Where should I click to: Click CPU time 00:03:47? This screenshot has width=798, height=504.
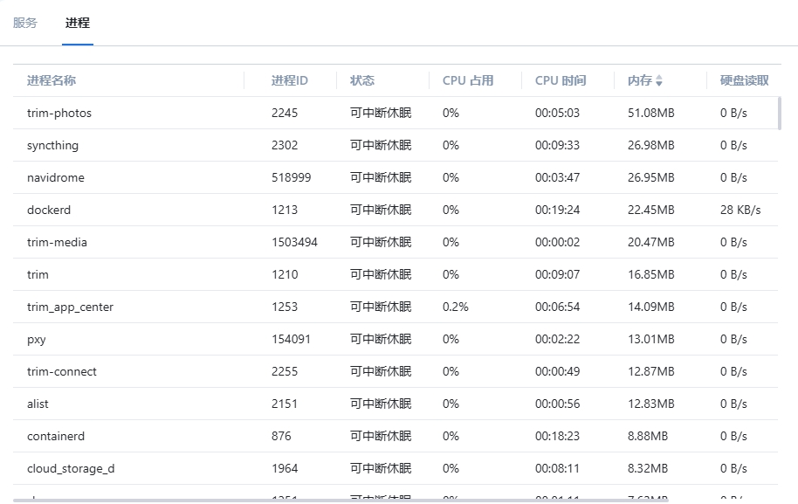557,177
